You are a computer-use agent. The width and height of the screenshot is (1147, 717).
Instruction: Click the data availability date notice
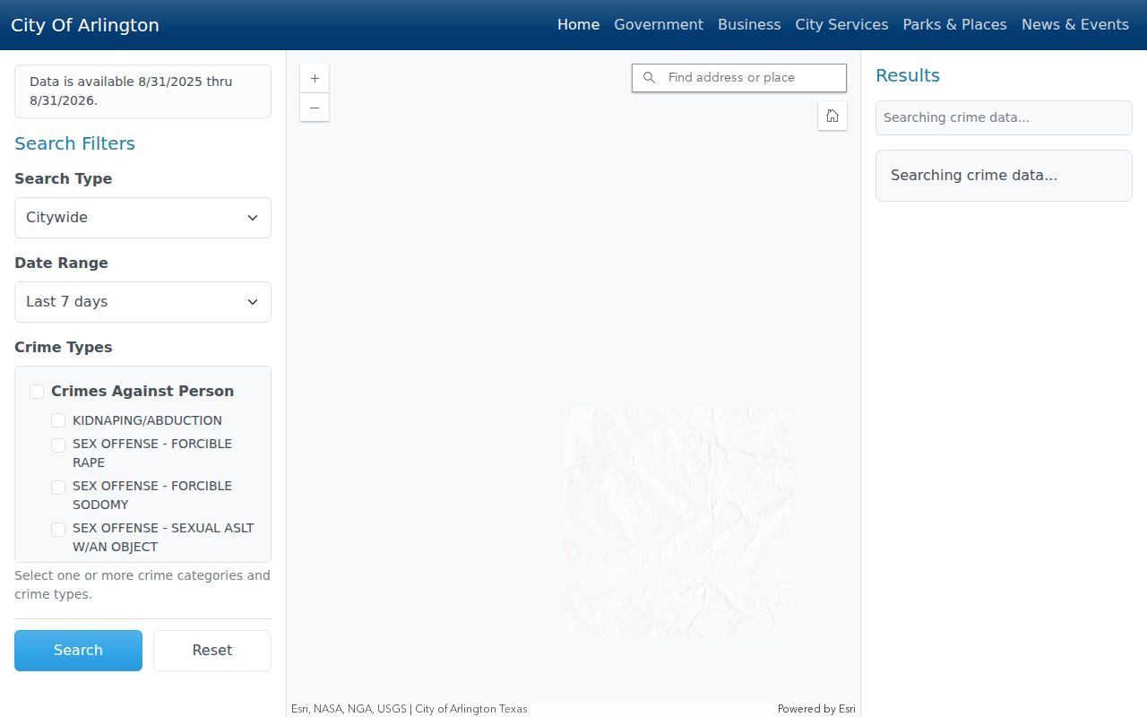click(x=142, y=91)
